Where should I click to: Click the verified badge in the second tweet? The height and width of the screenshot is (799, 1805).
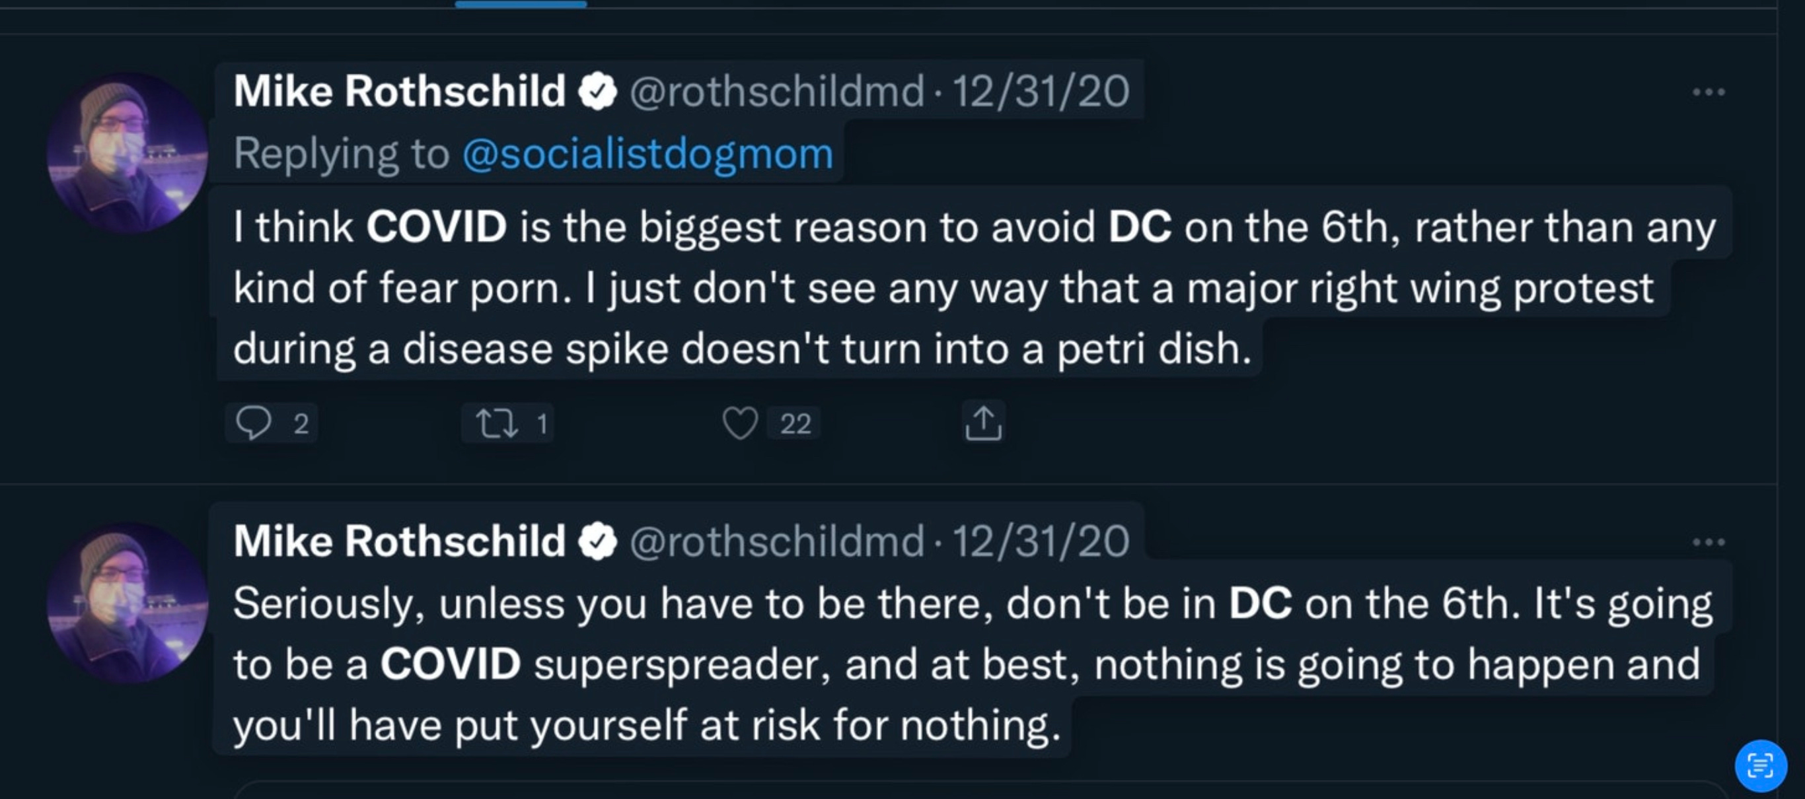(597, 542)
